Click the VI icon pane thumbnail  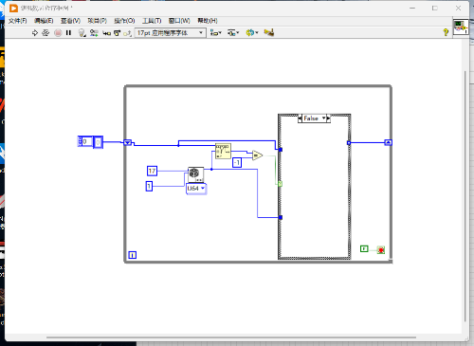[x=461, y=27]
